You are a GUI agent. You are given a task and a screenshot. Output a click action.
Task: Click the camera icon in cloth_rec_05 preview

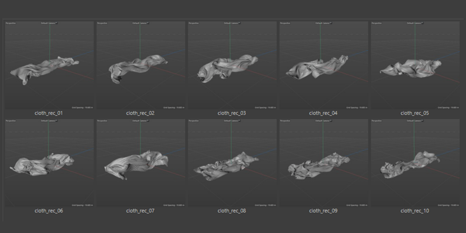point(422,23)
